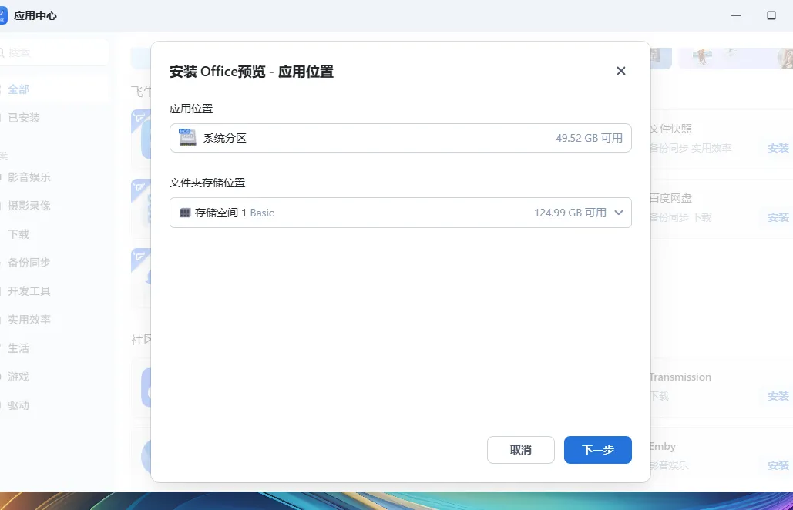
Task: Select 已安装 in the sidebar
Action: [24, 118]
